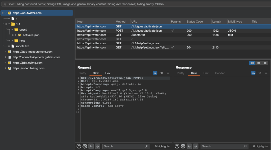Expand the help folder node
Screen dimensions: 271x150
(12, 41)
